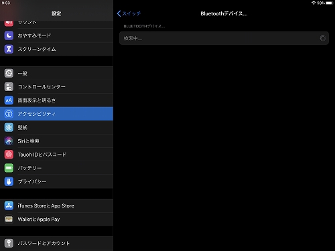Image resolution: width=335 pixels, height=251 pixels.
Task: Tap the Do Not Disturb moon icon
Action: (x=9, y=35)
